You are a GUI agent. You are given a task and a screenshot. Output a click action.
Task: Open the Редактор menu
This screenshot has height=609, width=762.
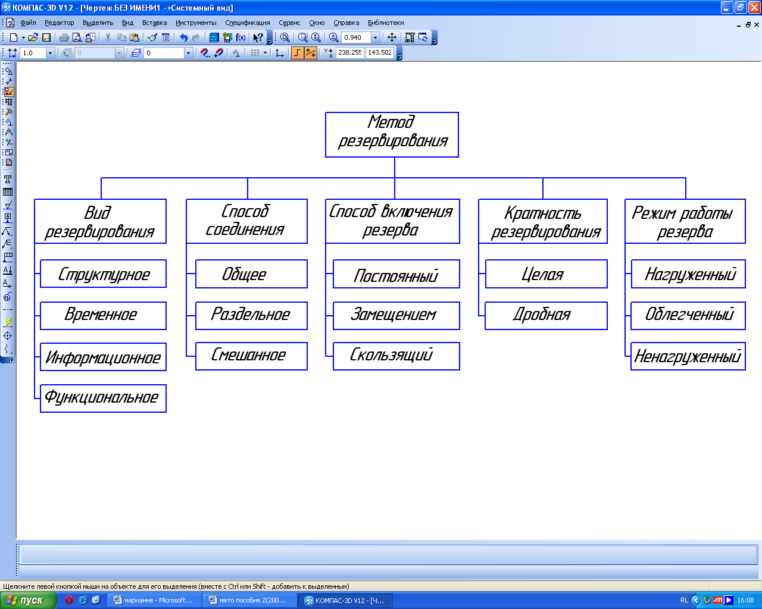pyautogui.click(x=59, y=23)
